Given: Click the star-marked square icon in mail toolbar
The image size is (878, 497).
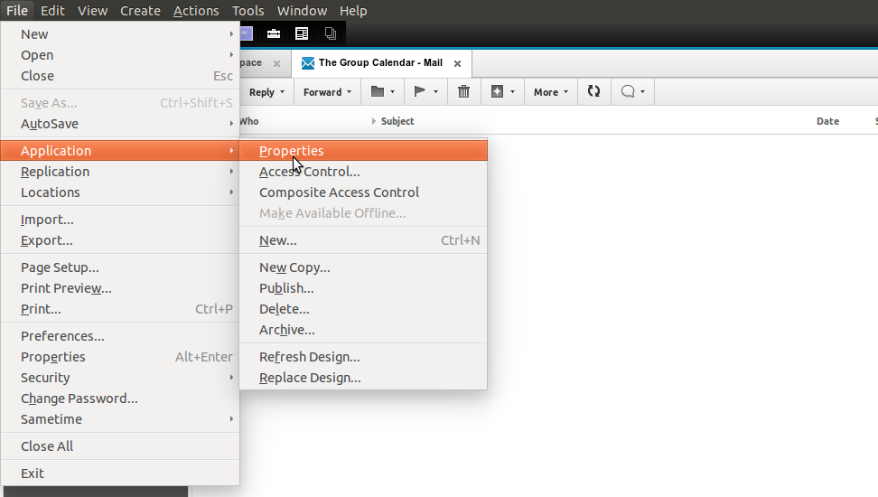Looking at the screenshot, I should pos(498,91).
